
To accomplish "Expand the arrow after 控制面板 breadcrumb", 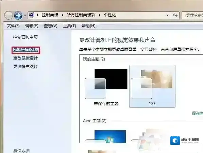I will (x=63, y=15).
